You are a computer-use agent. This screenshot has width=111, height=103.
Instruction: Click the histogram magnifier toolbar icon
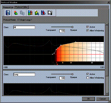(37, 13)
